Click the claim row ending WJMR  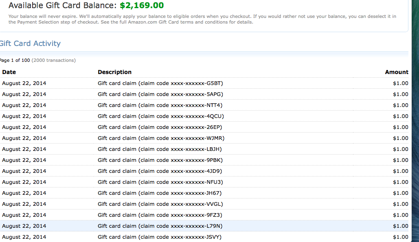(161, 138)
